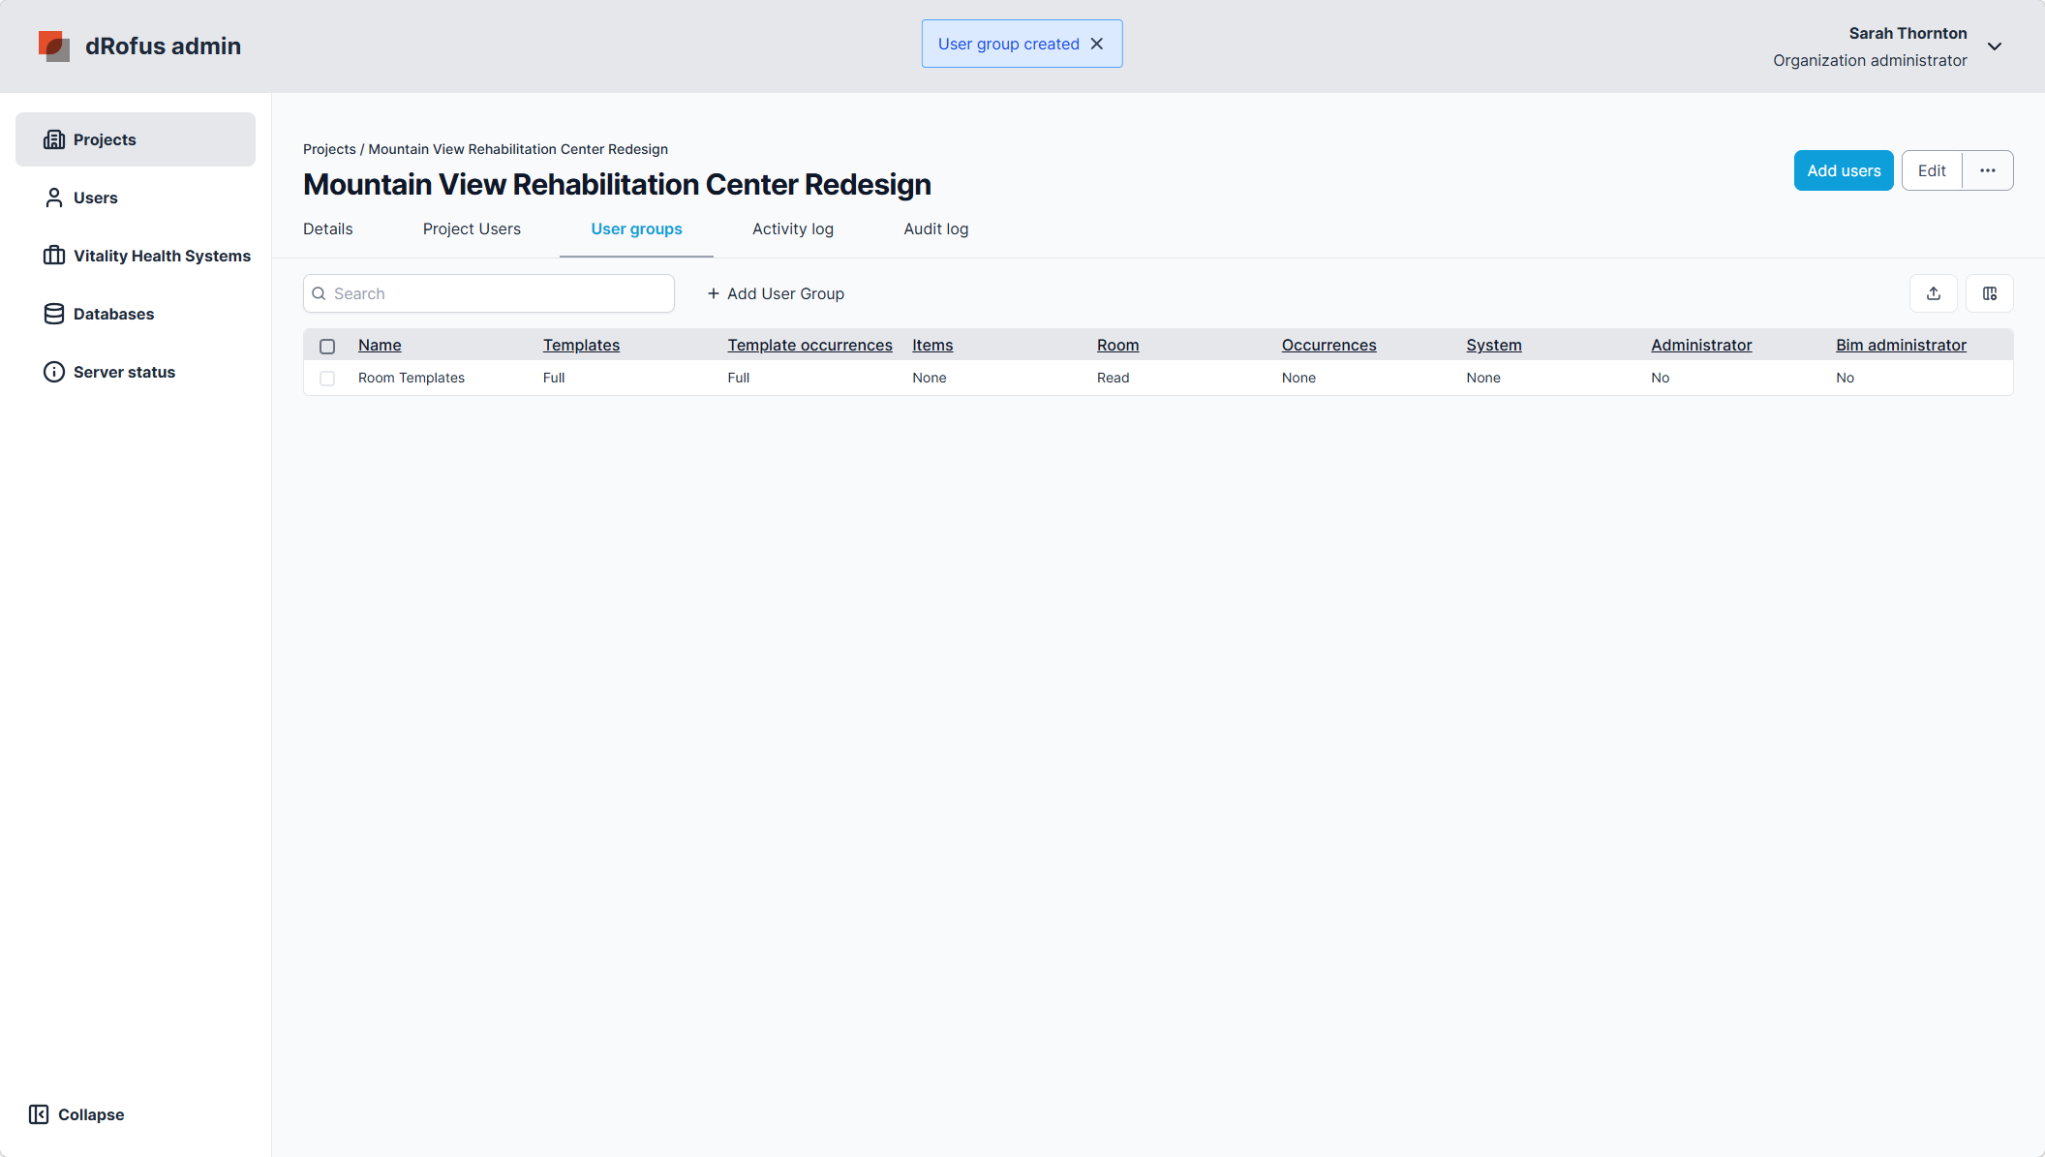Open the Audit log tab
Viewport: 2045px width, 1157px height.
(935, 229)
